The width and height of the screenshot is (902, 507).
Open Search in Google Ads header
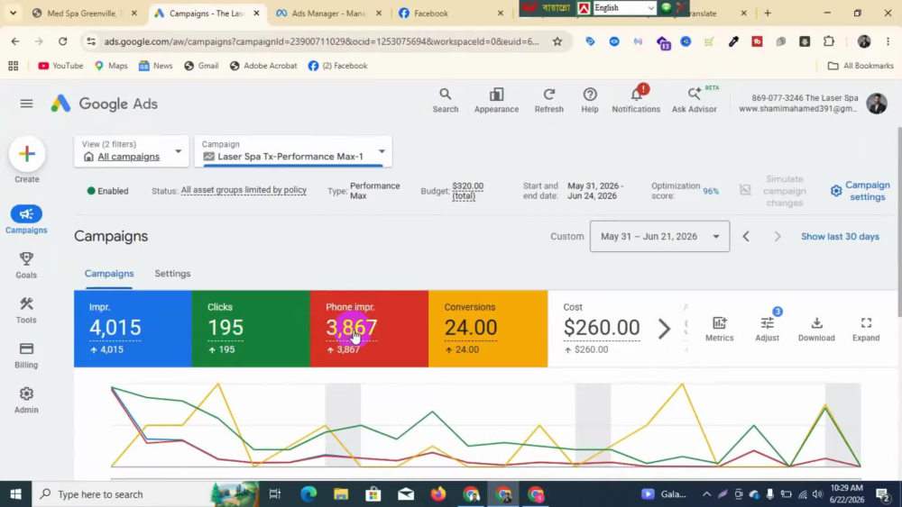click(446, 101)
